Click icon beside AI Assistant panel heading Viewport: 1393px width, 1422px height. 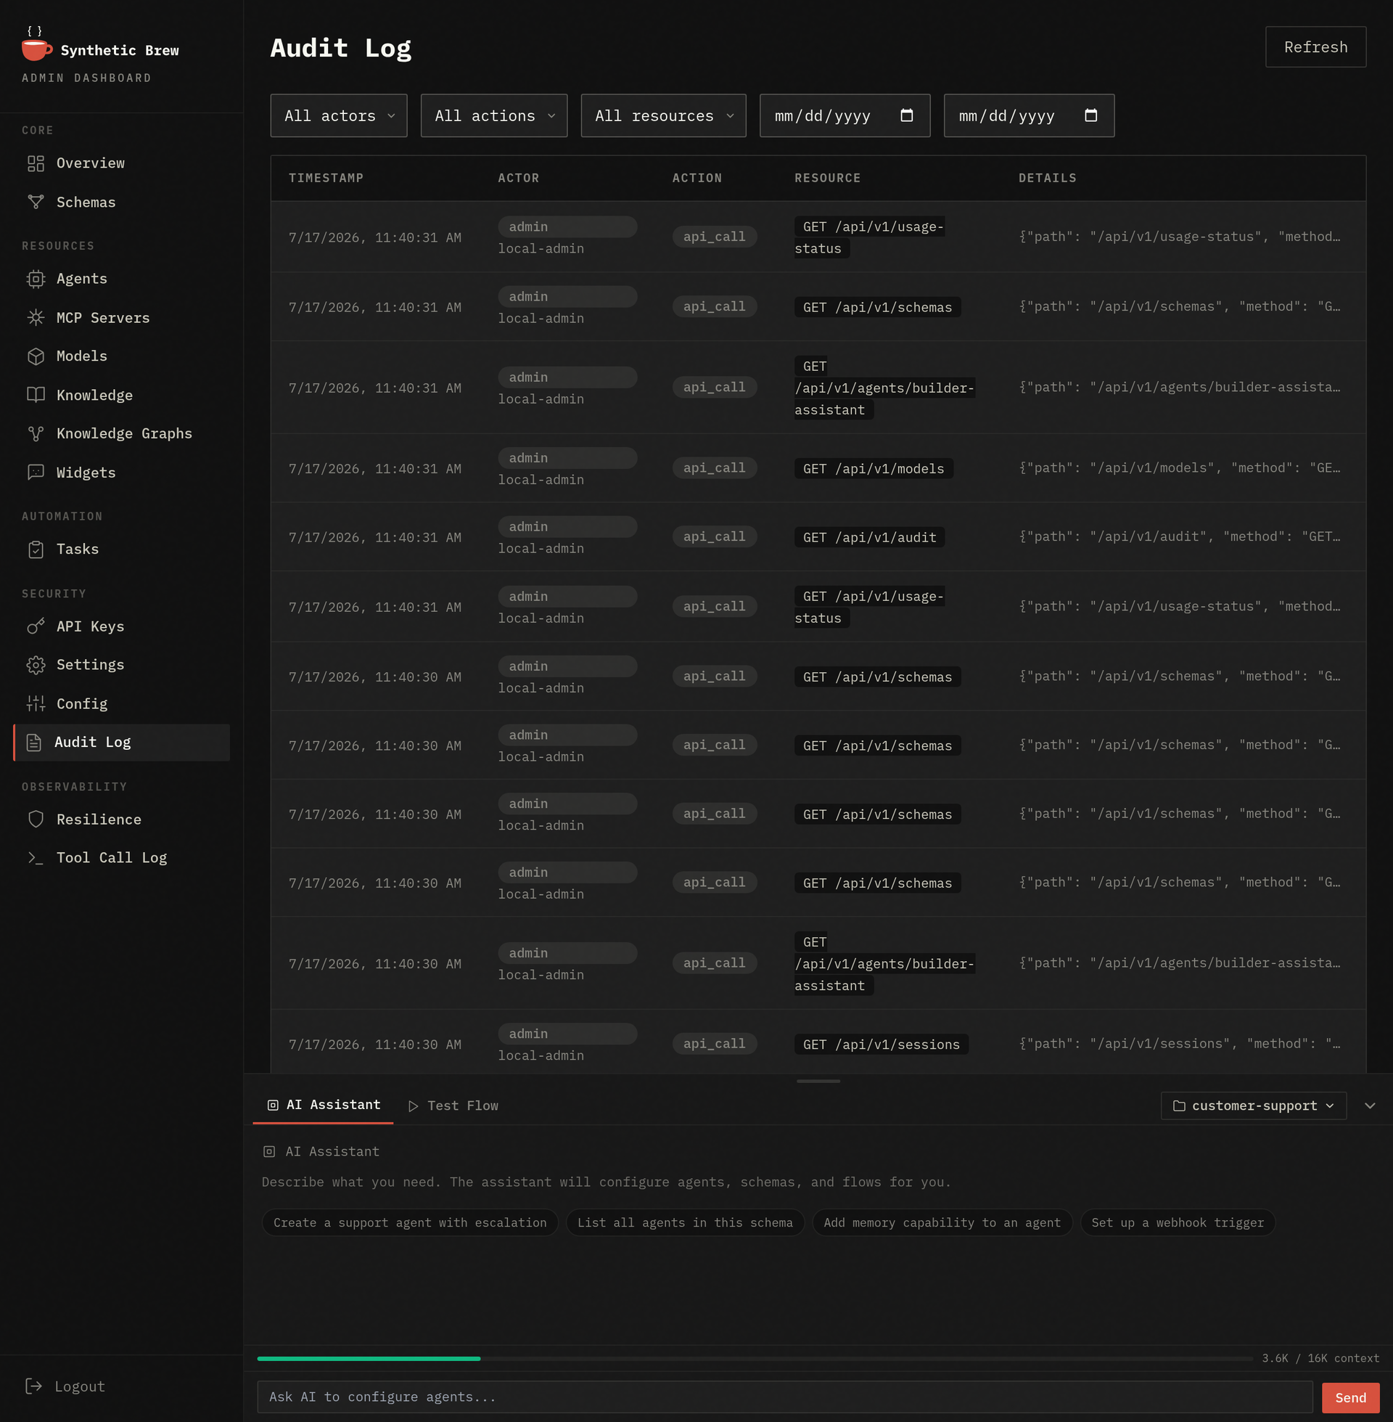pyautogui.click(x=269, y=1152)
